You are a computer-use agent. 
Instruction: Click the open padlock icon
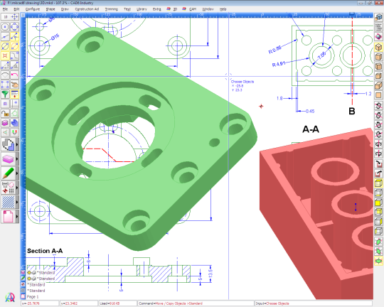pyautogui.click(x=5, y=114)
